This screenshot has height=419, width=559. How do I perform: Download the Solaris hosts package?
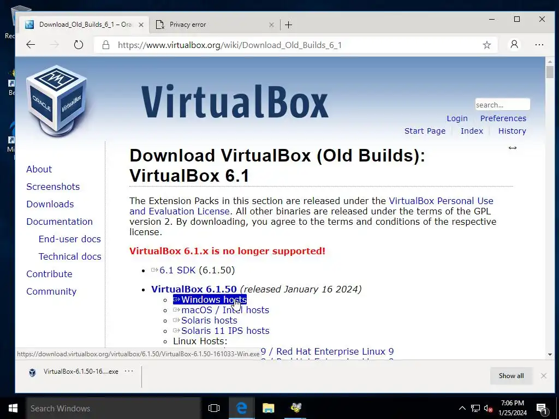(205, 320)
